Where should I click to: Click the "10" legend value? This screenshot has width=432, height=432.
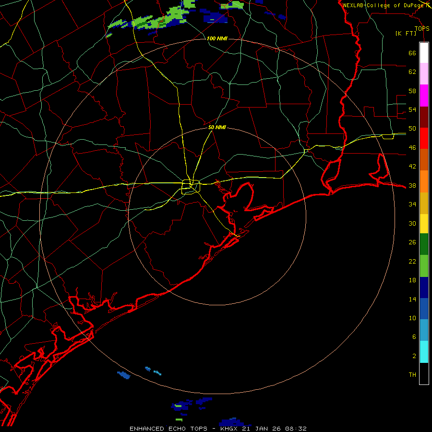(412, 318)
